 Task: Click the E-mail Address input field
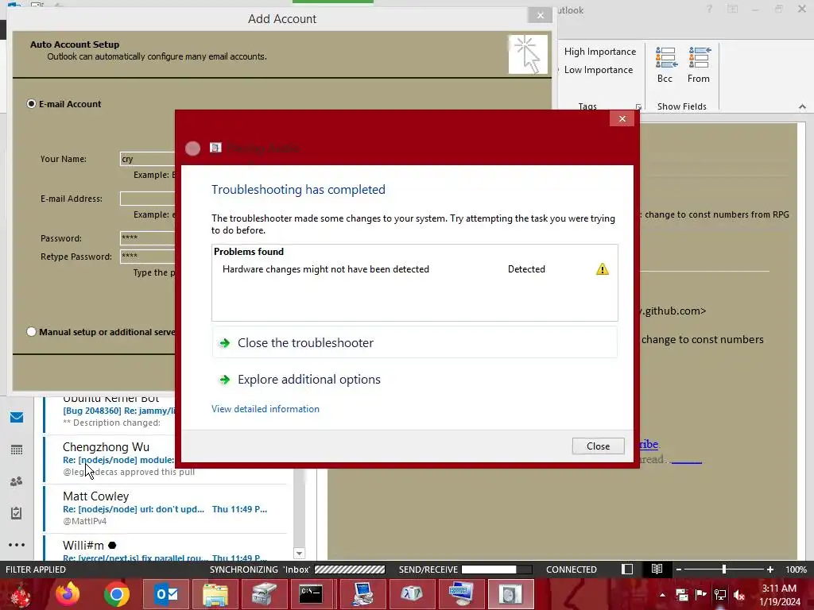[147, 199]
